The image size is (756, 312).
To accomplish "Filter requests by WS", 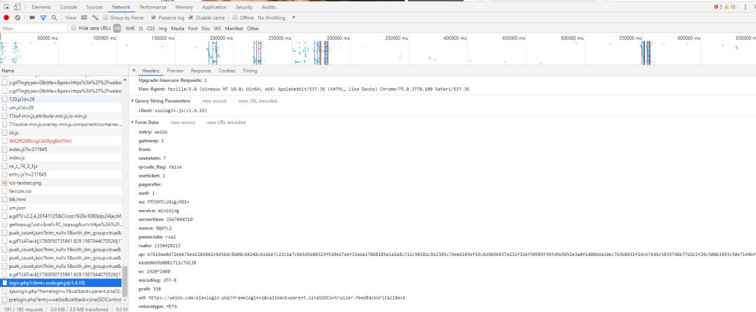I will click(218, 29).
